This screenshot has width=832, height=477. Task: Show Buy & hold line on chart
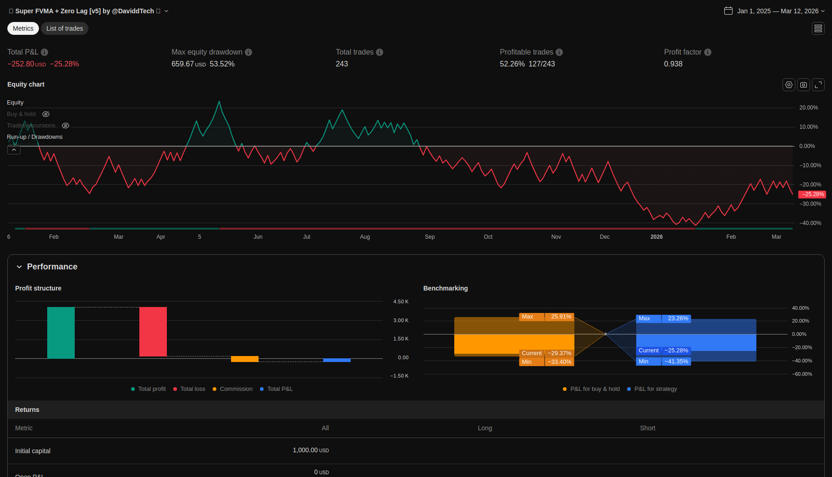coord(46,114)
